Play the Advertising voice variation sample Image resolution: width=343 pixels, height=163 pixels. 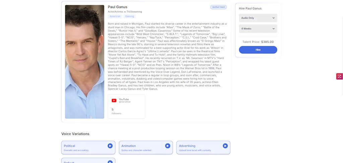(225, 146)
